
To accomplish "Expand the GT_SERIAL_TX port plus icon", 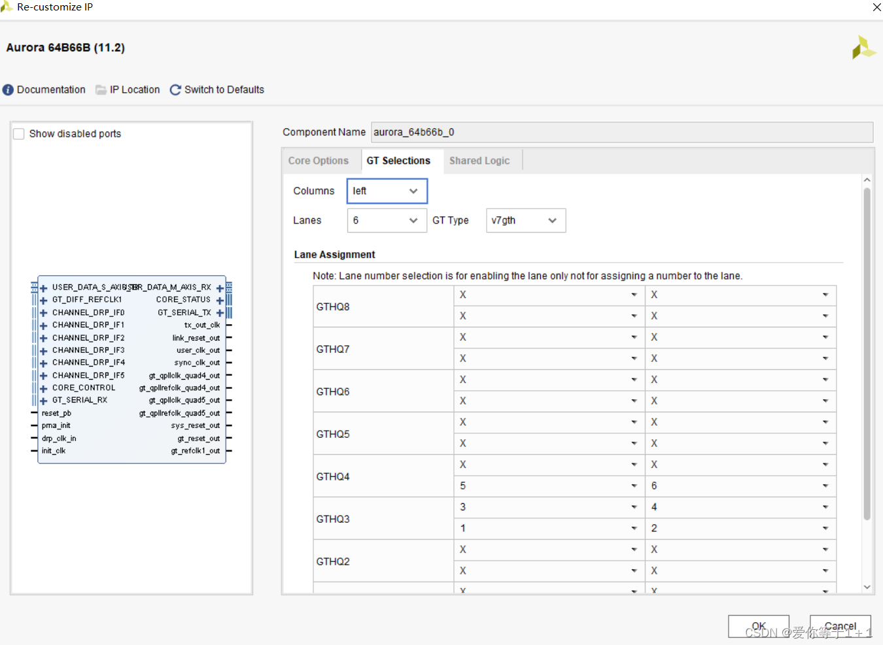I will (x=220, y=313).
